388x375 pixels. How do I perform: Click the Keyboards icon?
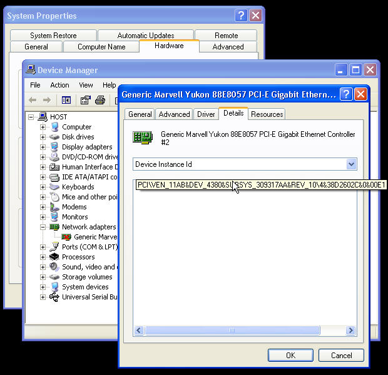tap(54, 187)
